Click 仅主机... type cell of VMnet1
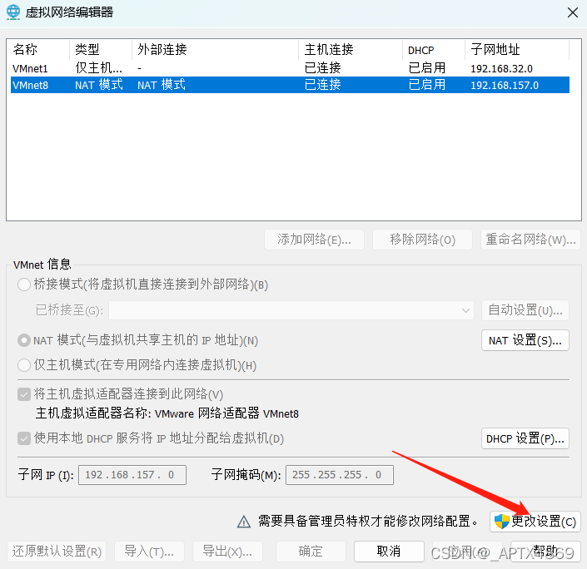This screenshot has height=569, width=587. [98, 68]
